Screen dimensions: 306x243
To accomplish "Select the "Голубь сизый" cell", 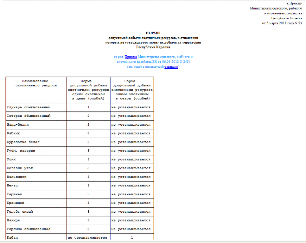I will 20,212.
